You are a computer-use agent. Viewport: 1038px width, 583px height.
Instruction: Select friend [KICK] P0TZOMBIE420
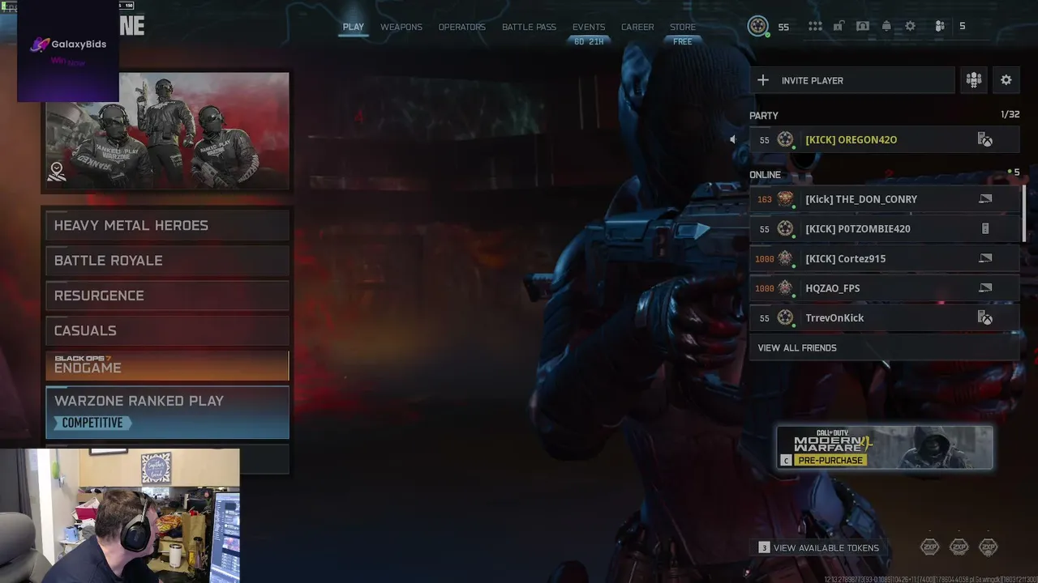(x=884, y=229)
